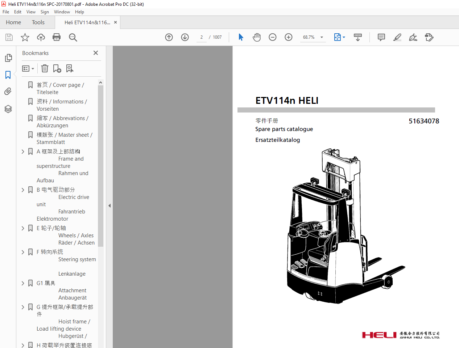Open the Informations / Vorseiten bookmark
The image size is (459, 348).
click(62, 105)
